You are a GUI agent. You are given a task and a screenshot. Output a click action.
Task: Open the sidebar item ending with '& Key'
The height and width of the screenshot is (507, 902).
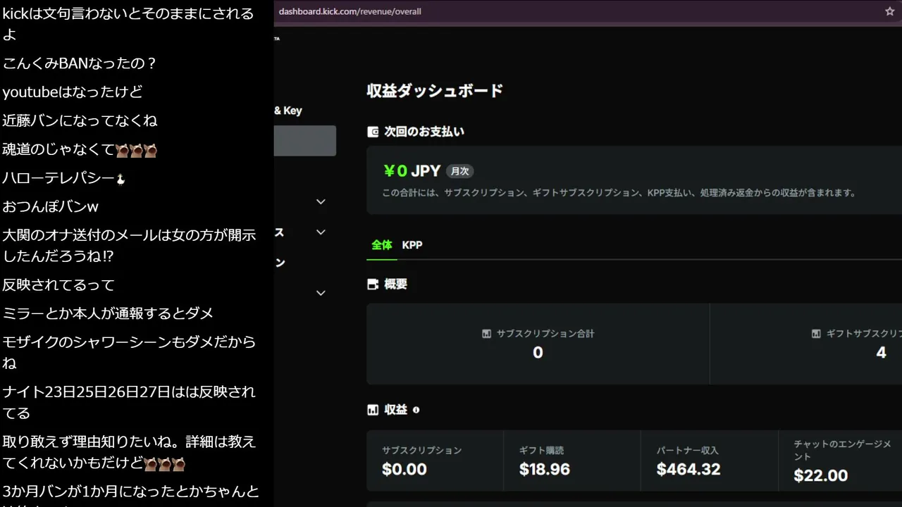click(x=288, y=111)
